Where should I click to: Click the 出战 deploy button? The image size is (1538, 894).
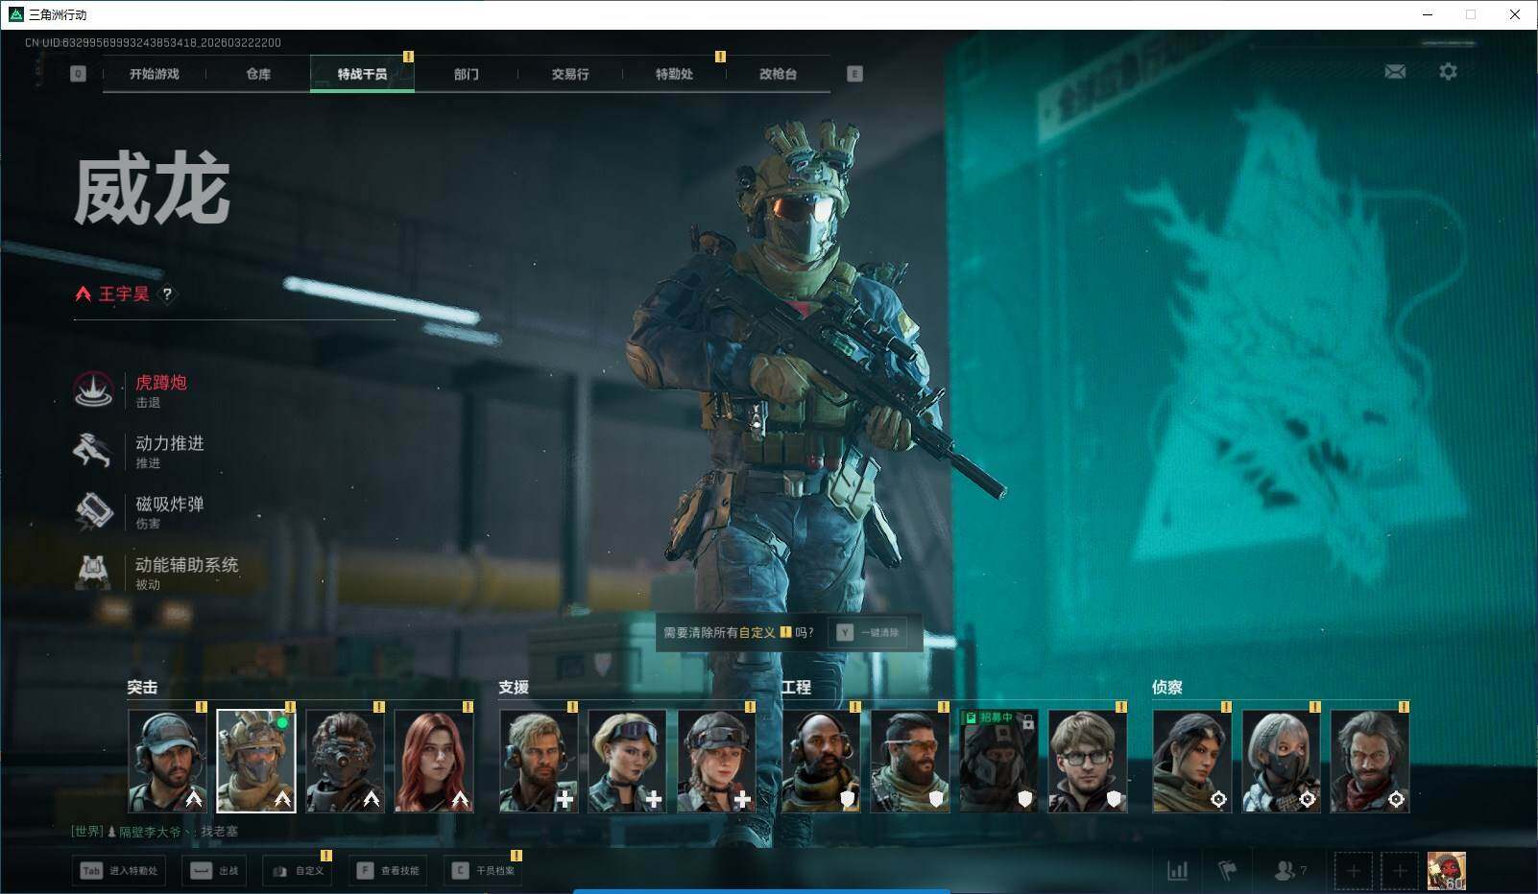[x=214, y=871]
